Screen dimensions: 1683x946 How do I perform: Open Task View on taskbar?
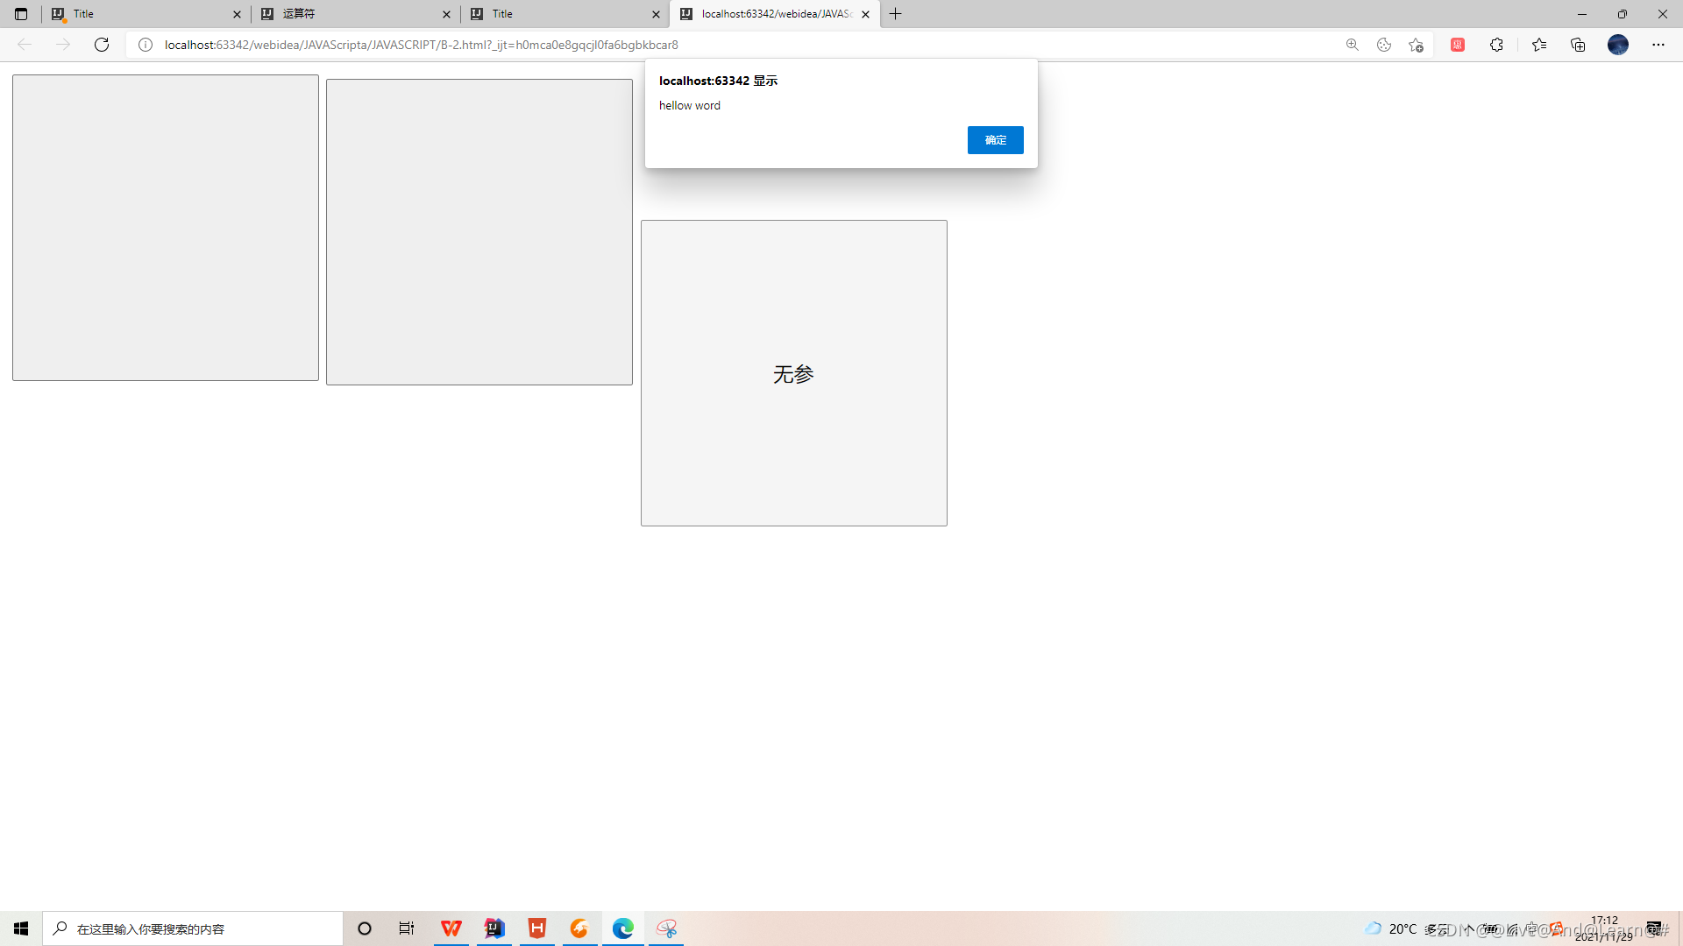point(407,928)
